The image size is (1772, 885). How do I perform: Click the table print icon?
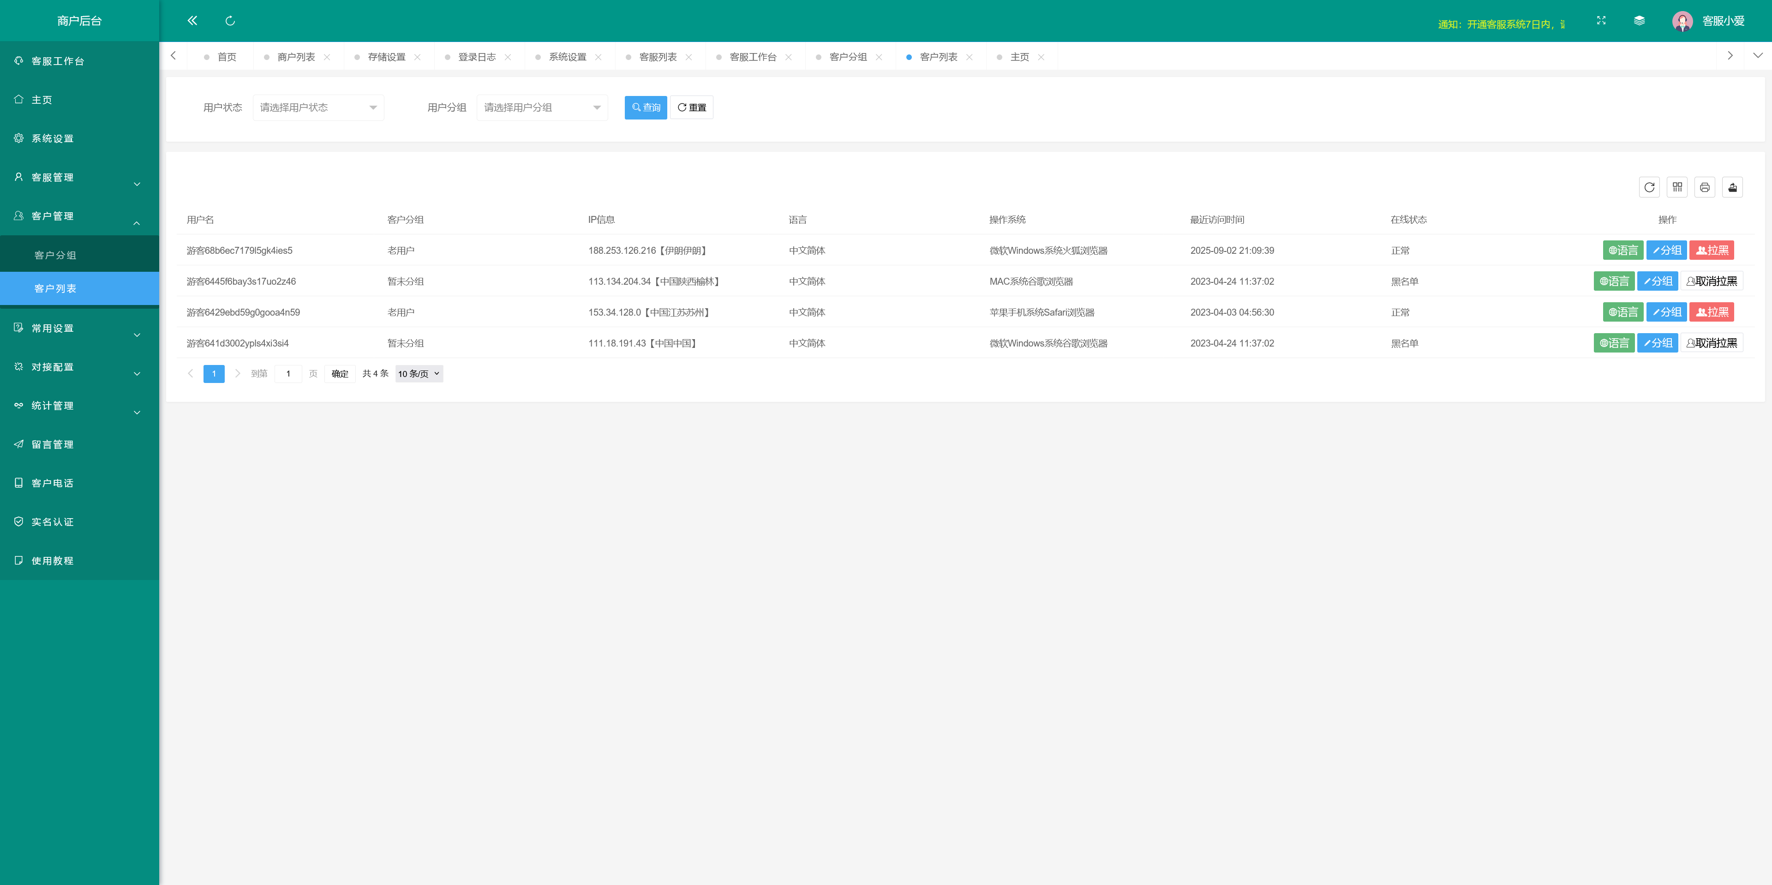coord(1705,187)
